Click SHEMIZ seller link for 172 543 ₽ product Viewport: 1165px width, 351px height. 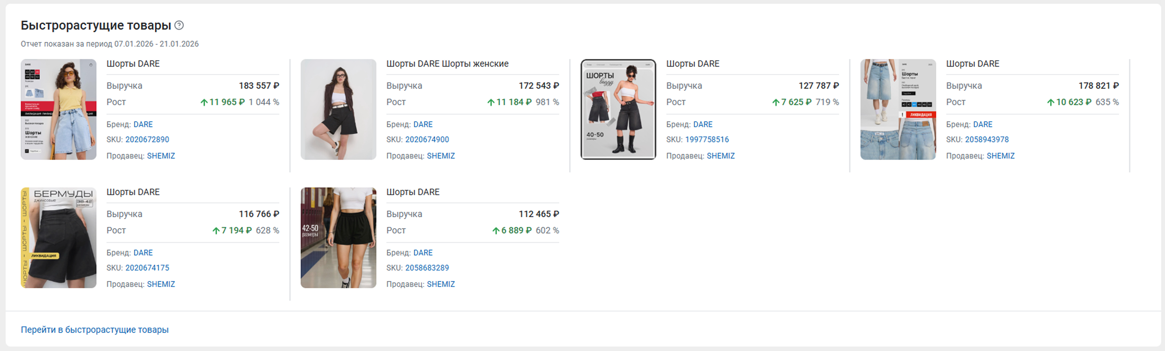440,156
